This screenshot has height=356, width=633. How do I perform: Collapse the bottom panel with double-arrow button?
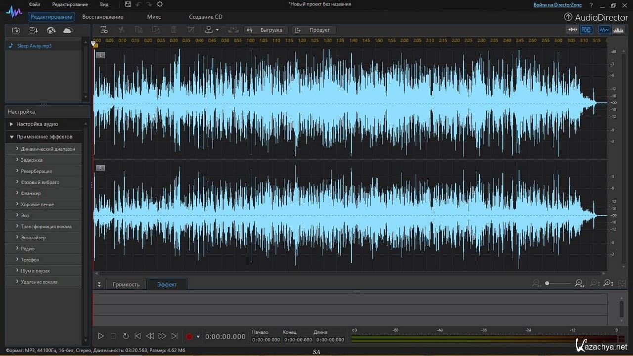(99, 284)
